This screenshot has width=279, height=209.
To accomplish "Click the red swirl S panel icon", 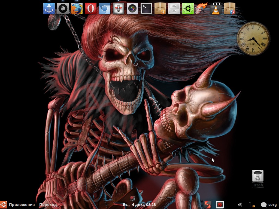I will (x=207, y=205).
